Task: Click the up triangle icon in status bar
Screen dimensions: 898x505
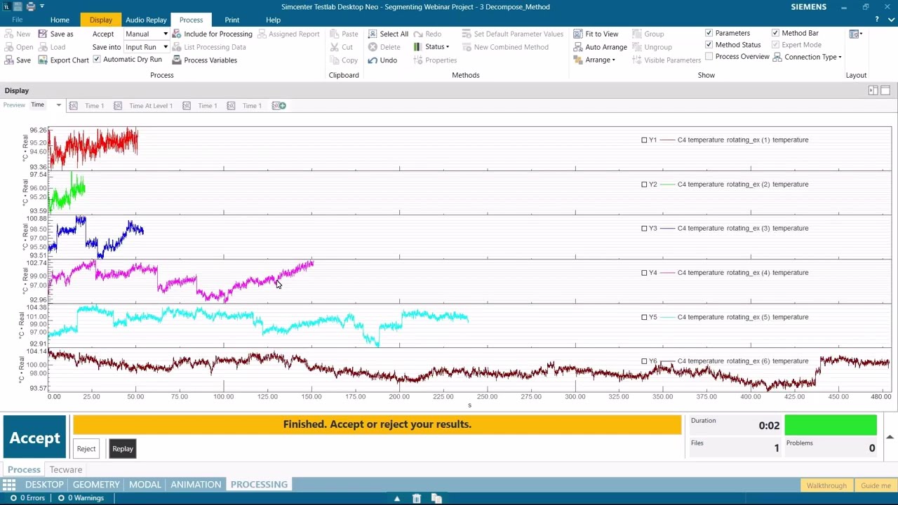Action: coord(397,498)
